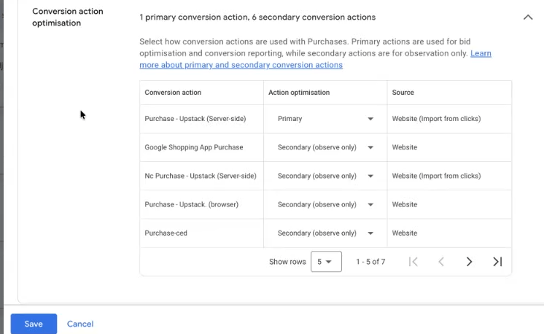Collapse the Conversion action optimisation section
544x334 pixels.
coord(528,17)
